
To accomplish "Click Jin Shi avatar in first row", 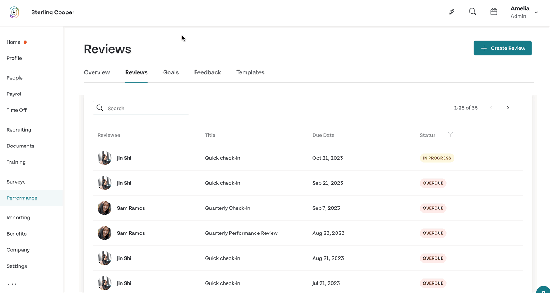I will pyautogui.click(x=105, y=158).
